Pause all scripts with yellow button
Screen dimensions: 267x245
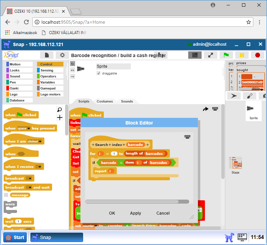pyautogui.click(x=242, y=55)
